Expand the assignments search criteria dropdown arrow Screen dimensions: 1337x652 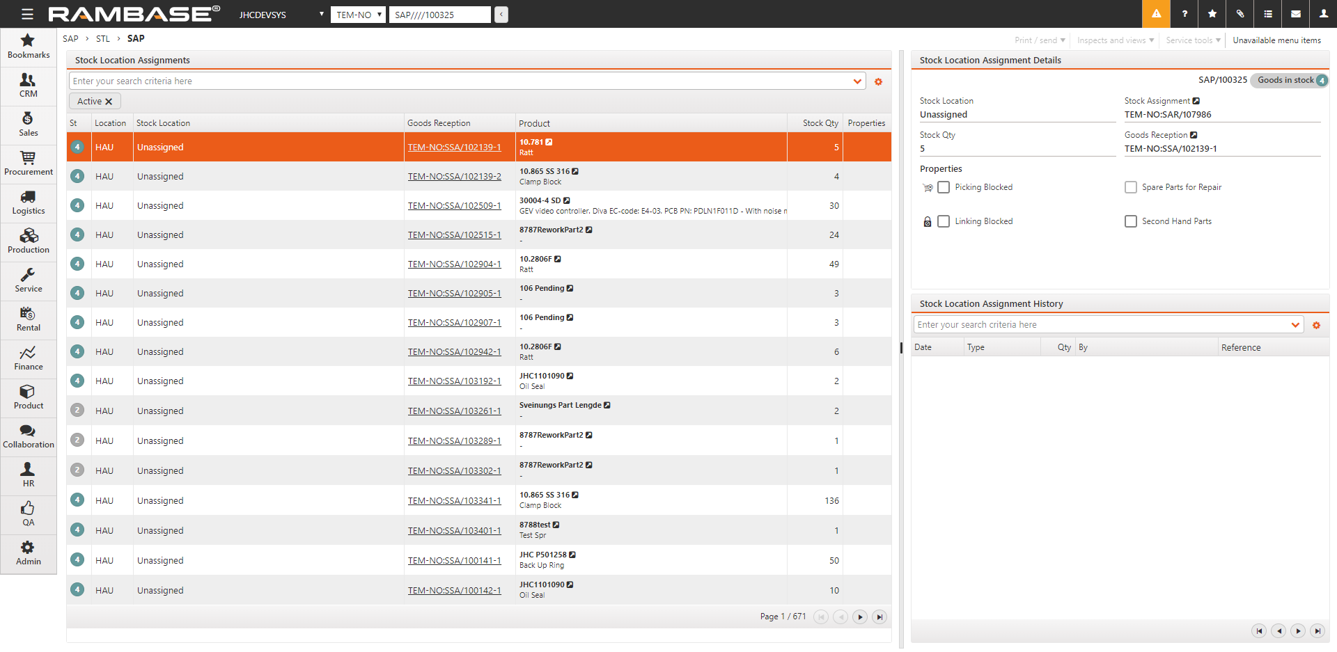[857, 81]
